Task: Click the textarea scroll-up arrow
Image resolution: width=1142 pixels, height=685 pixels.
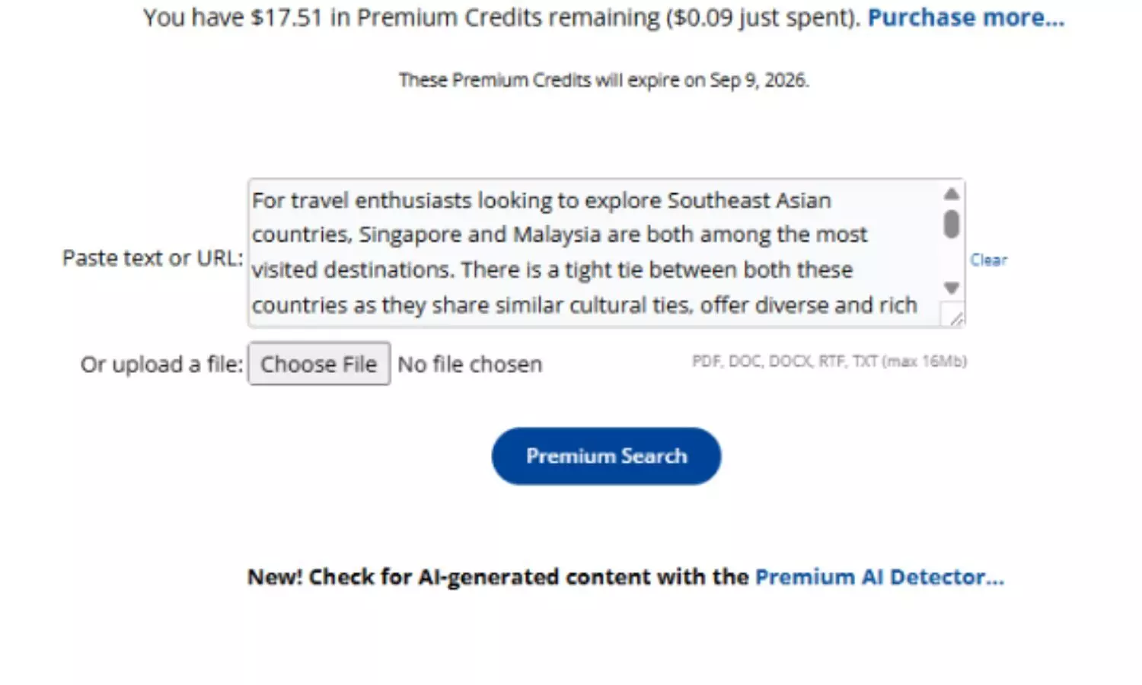Action: point(951,194)
